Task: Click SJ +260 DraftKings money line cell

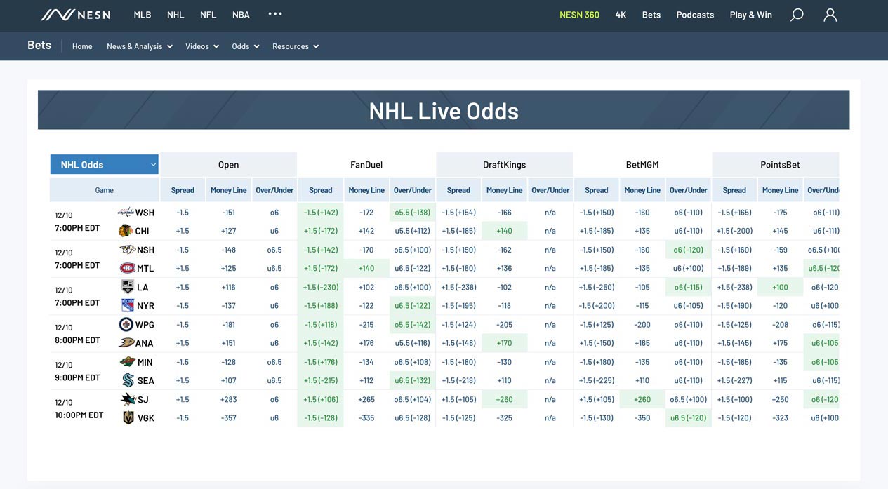Action: (x=504, y=399)
